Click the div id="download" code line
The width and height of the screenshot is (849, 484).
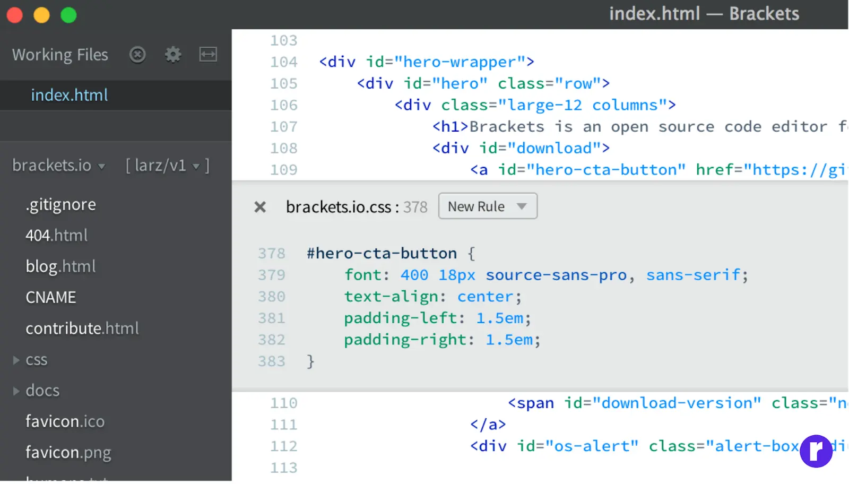(521, 148)
